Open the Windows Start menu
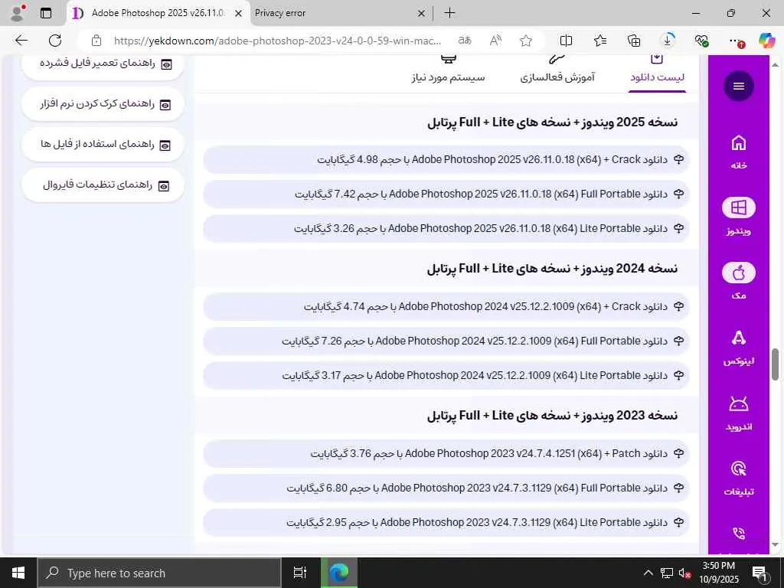This screenshot has height=588, width=784. (x=18, y=573)
